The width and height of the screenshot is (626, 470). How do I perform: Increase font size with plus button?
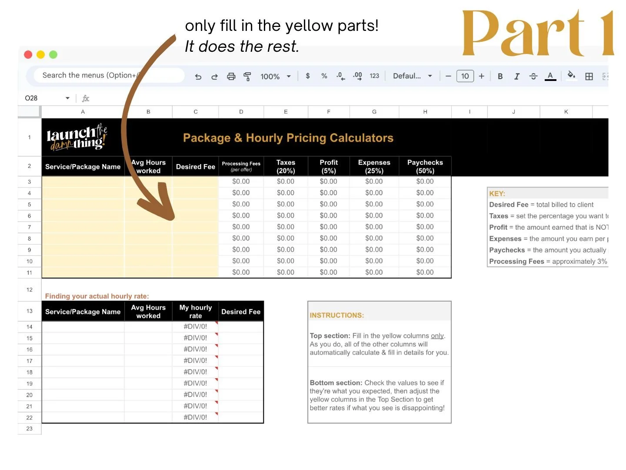tap(482, 76)
